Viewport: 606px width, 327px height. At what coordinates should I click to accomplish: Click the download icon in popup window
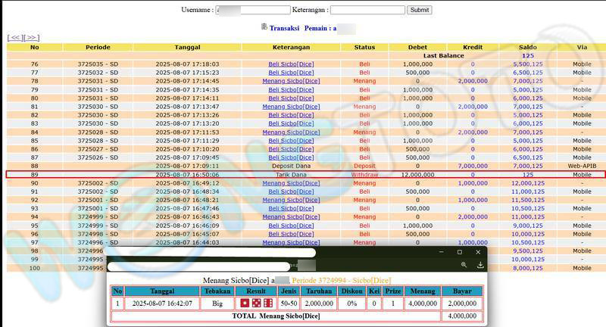[480, 265]
